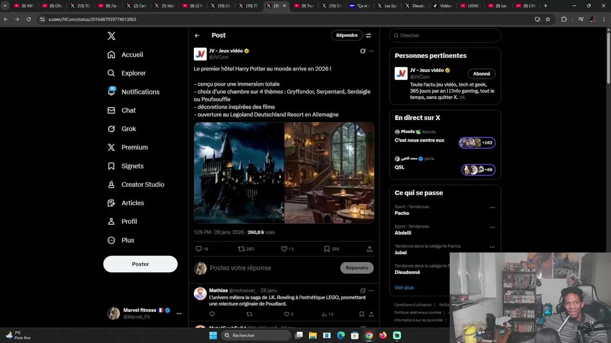This screenshot has width=611, height=343.
Task: Open Firefox from the taskbar
Action: point(383,335)
